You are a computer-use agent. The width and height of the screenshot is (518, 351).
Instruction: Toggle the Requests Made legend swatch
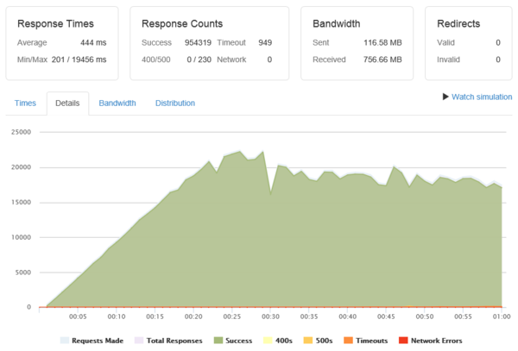pos(65,341)
